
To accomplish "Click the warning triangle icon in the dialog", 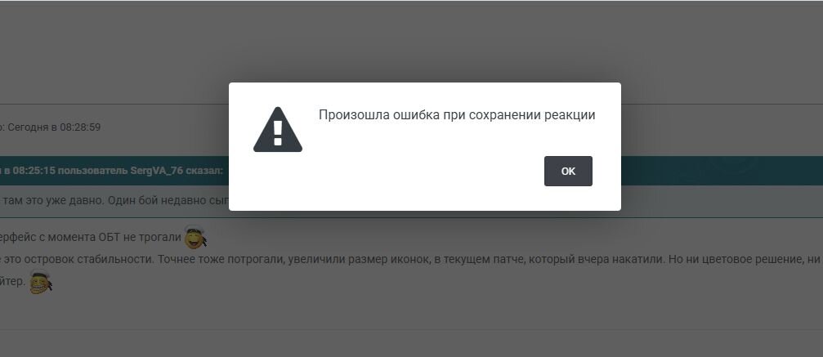I will pyautogui.click(x=278, y=130).
